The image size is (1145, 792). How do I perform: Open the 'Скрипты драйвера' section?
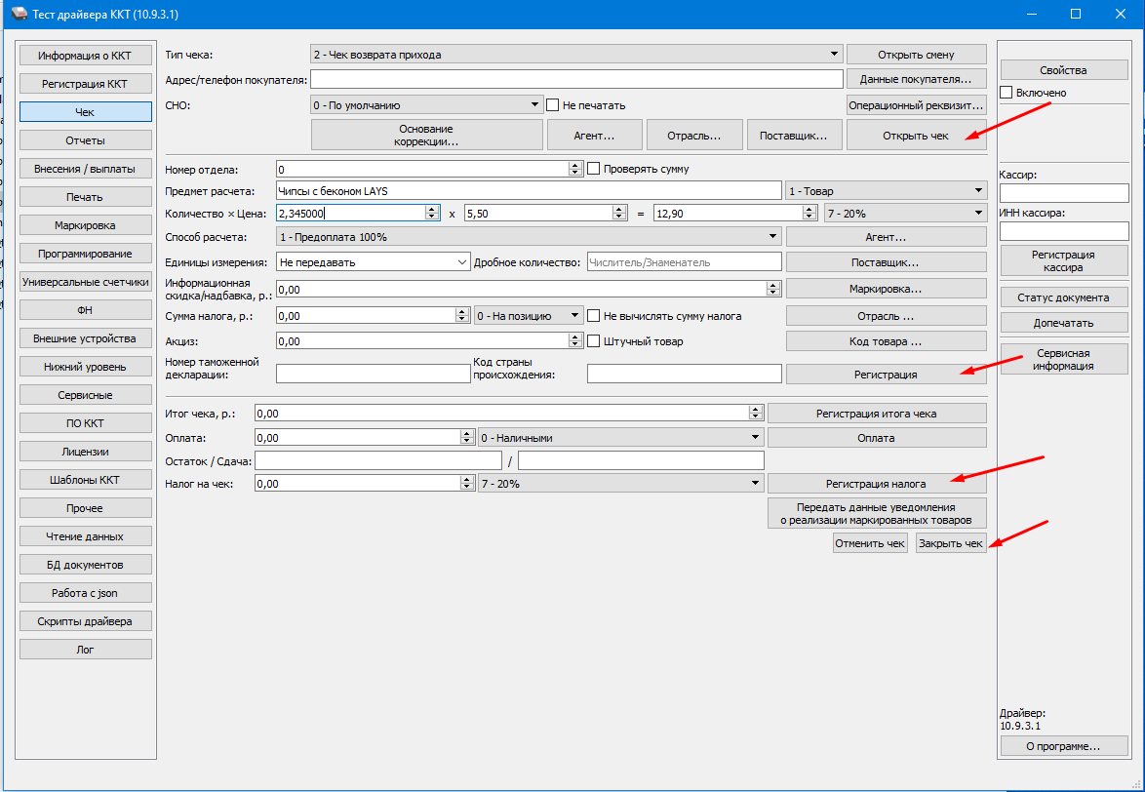86,621
